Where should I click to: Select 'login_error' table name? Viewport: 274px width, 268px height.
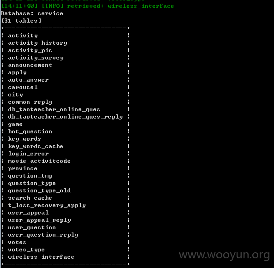(28, 154)
